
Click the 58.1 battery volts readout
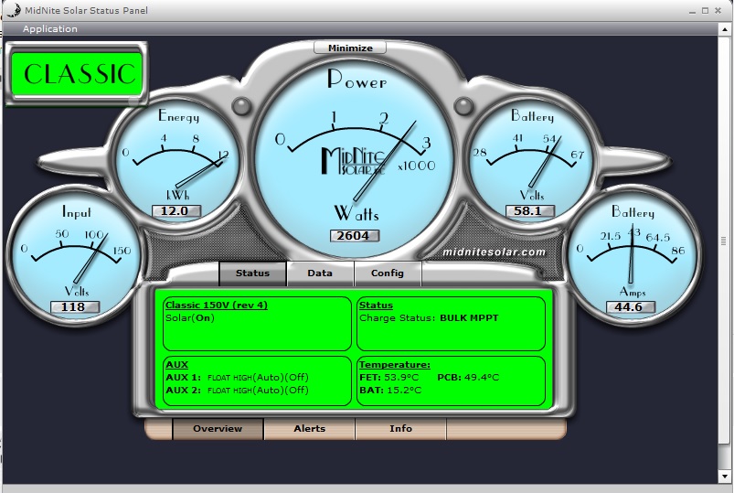tap(529, 210)
